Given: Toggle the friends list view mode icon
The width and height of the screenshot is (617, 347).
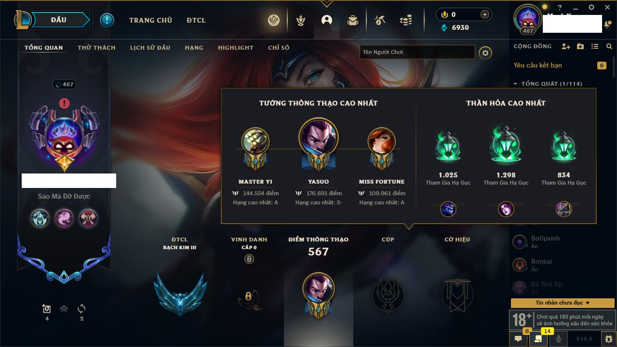Looking at the screenshot, I should [595, 46].
